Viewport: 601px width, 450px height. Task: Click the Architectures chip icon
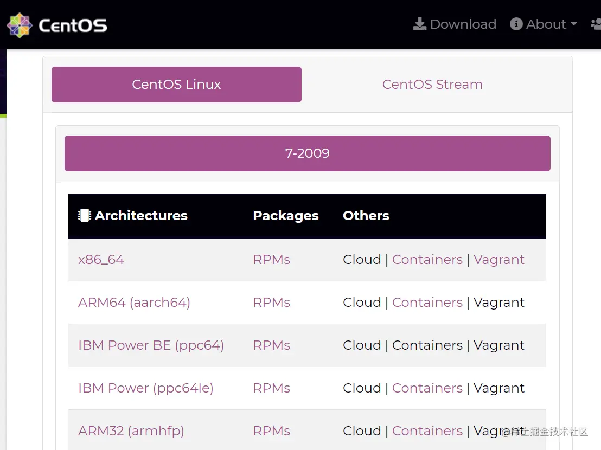(x=84, y=216)
